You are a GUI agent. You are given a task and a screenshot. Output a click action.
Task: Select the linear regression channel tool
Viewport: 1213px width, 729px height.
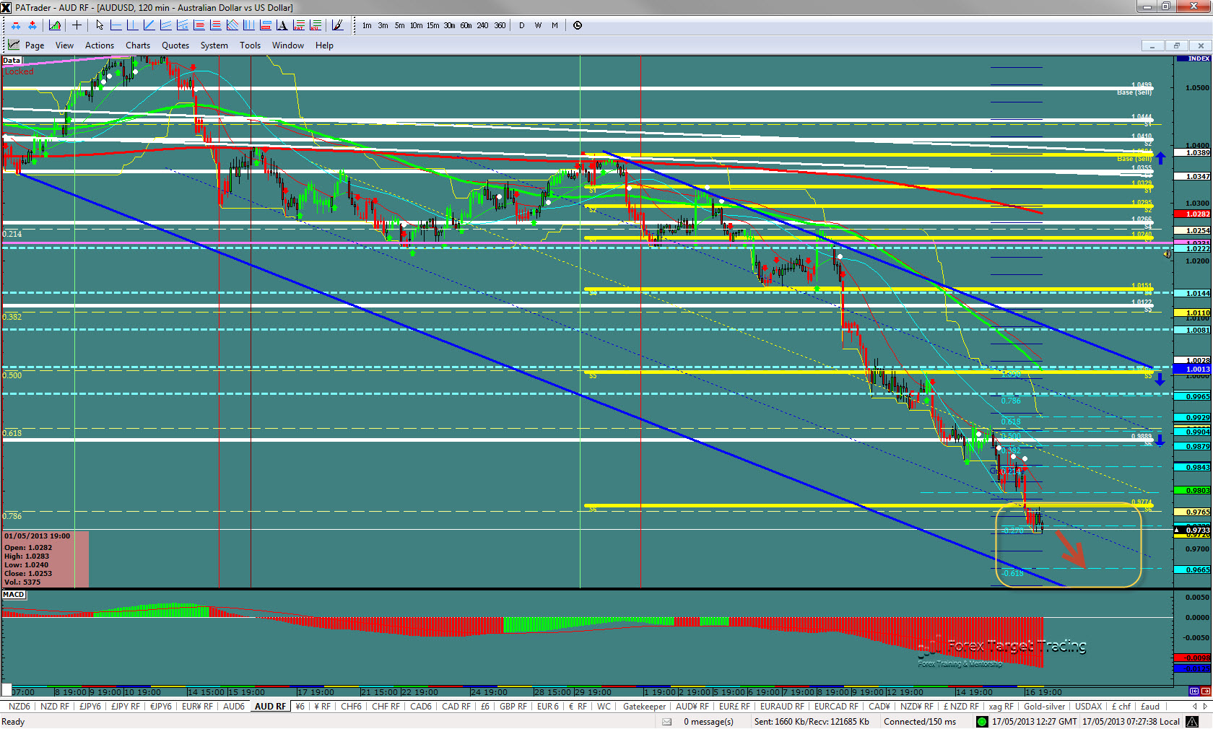pos(182,25)
